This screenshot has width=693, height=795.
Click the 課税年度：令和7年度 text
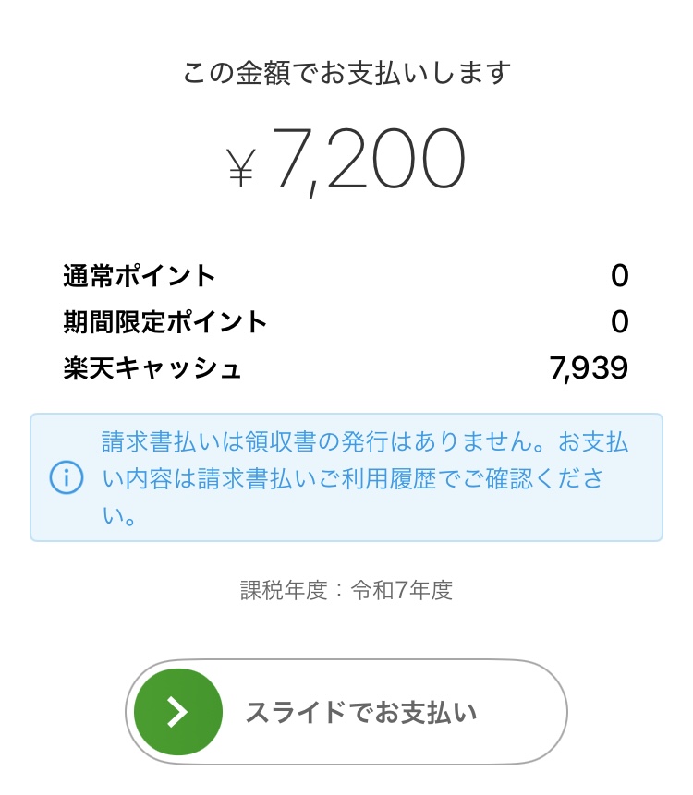(x=346, y=590)
